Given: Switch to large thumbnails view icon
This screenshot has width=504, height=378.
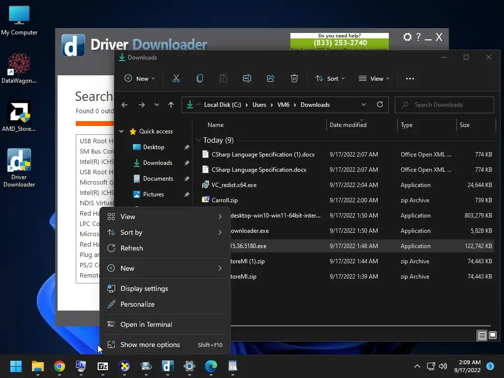Looking at the screenshot, I should [x=493, y=336].
